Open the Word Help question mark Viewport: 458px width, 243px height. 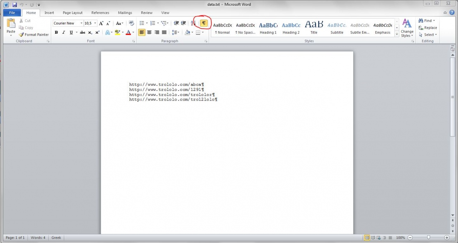[452, 13]
